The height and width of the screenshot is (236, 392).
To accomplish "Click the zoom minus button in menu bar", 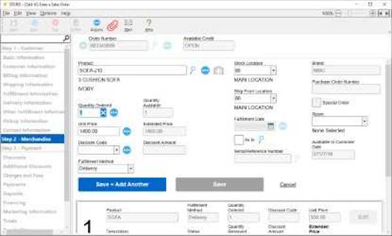I will tap(338, 13).
